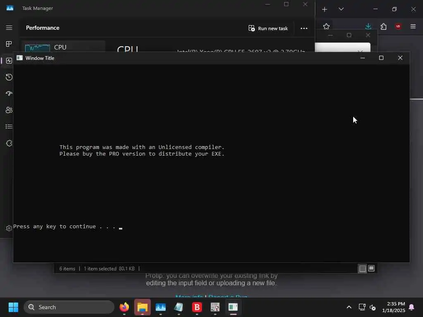Restore down the Firefox window
Viewport: 423px width, 317px height.
(394, 9)
